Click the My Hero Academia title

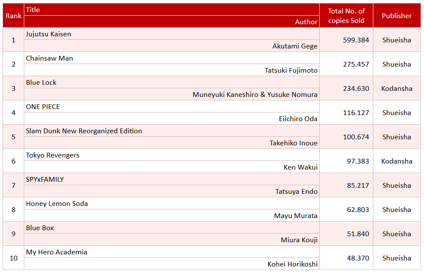coord(56,252)
